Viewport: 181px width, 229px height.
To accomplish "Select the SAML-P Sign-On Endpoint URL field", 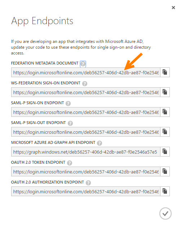I will click(x=86, y=112).
